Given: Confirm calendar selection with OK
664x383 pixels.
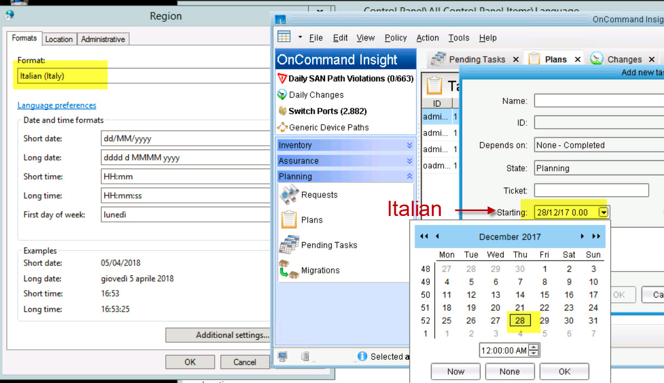Looking at the screenshot, I should (x=565, y=372).
